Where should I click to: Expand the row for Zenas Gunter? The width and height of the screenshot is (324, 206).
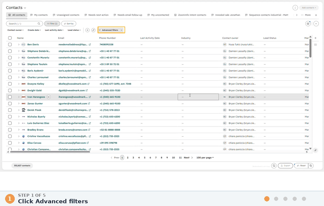[19, 104]
